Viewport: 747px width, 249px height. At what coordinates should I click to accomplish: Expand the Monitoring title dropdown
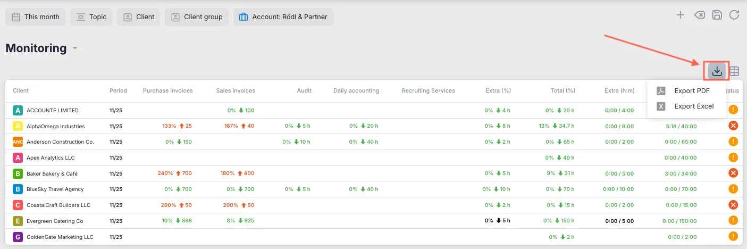75,48
